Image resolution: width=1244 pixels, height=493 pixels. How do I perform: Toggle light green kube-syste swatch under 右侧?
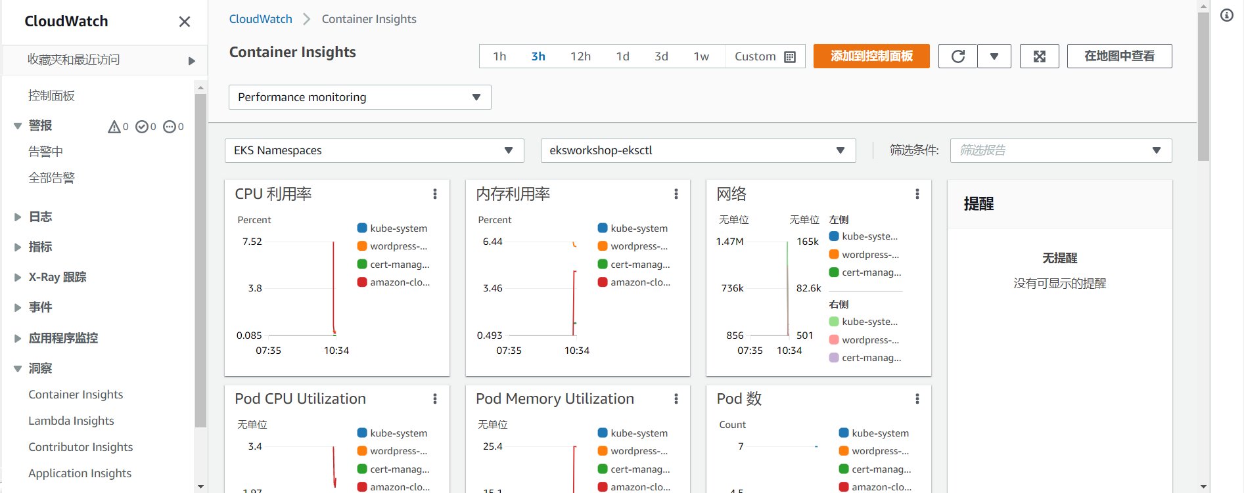(834, 321)
